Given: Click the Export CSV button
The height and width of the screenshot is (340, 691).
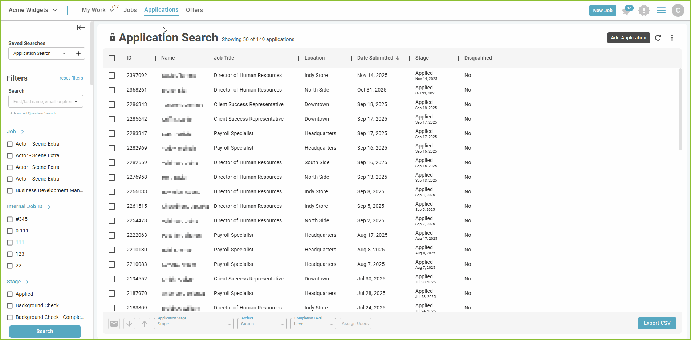Looking at the screenshot, I should pos(657,323).
